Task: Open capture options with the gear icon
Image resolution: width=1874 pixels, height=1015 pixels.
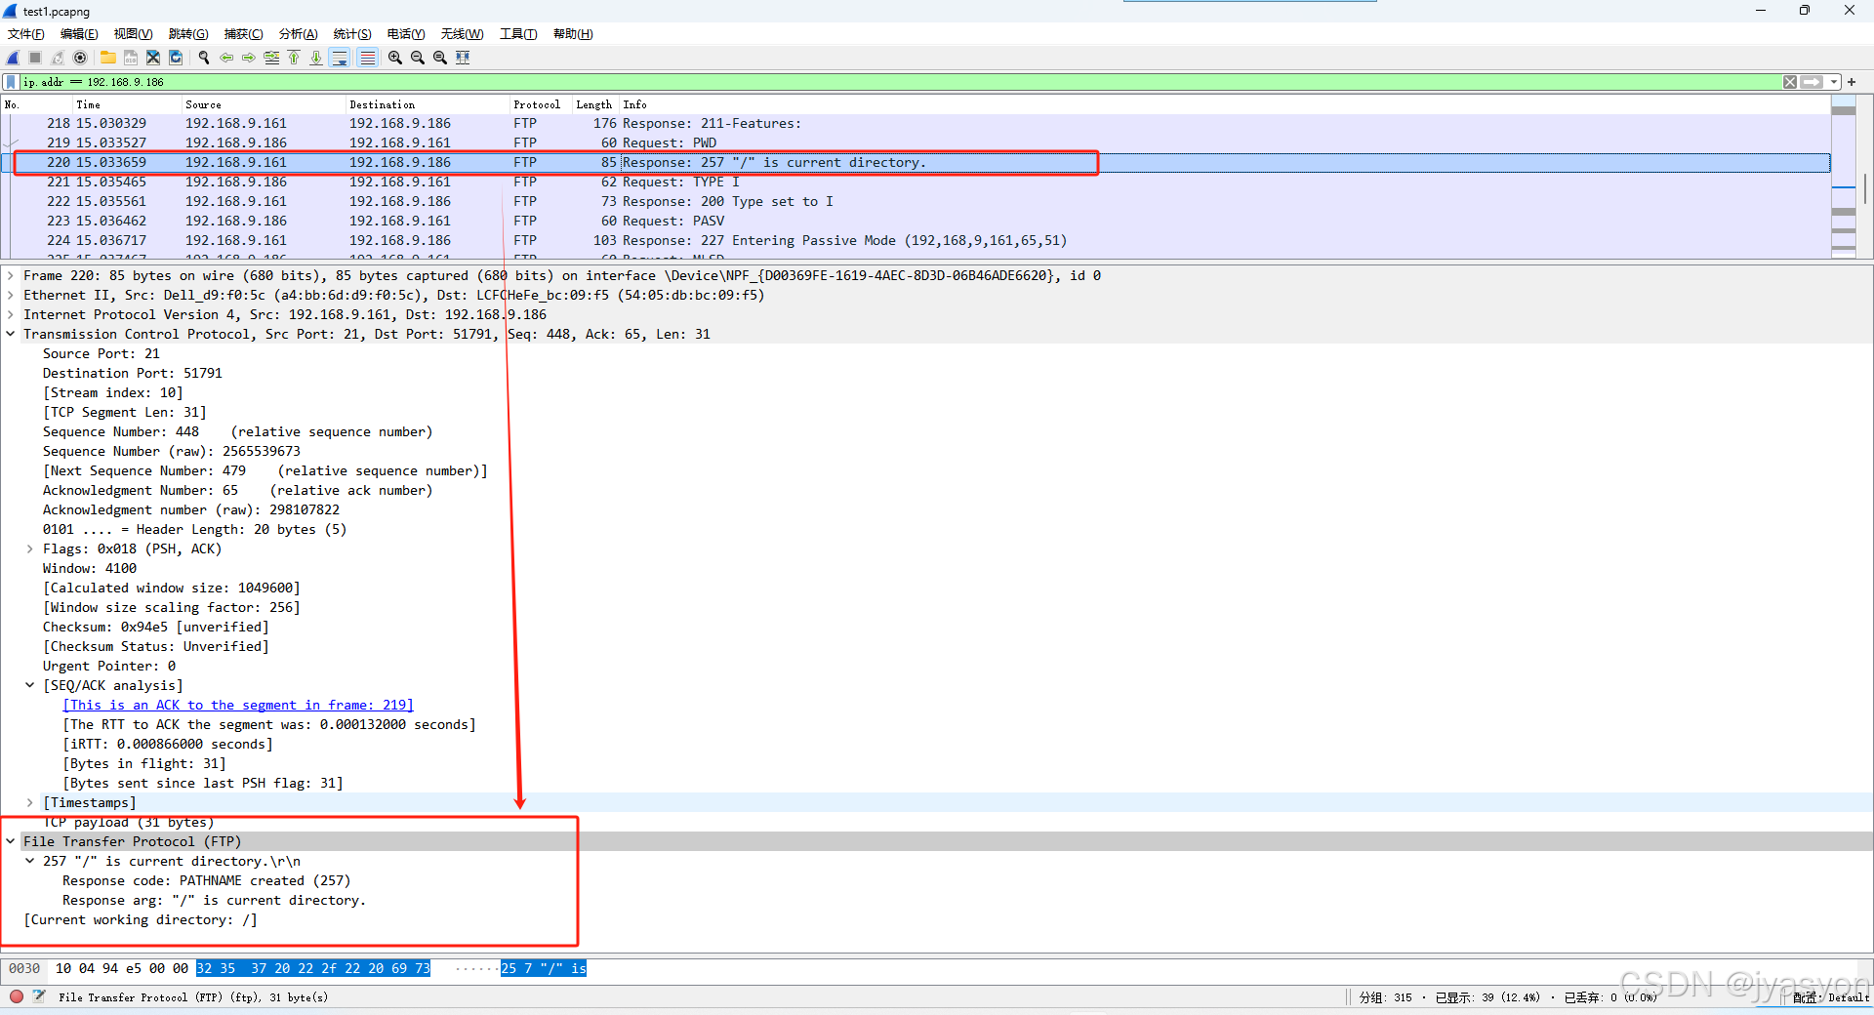Action: (x=80, y=58)
